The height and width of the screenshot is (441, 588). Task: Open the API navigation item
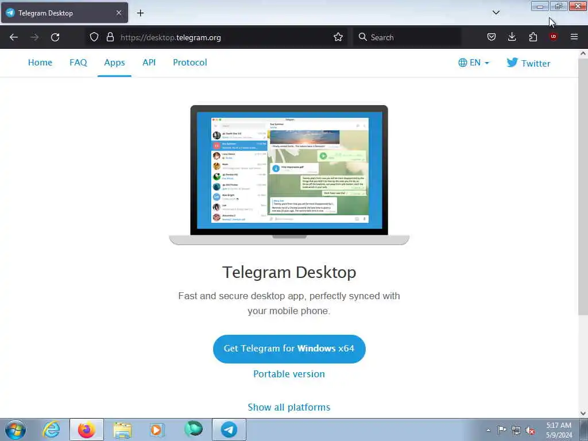(x=149, y=63)
